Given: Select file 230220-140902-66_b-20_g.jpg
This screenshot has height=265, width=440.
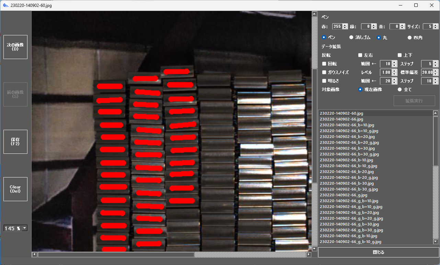Looking at the screenshot, I should tap(376, 177).
